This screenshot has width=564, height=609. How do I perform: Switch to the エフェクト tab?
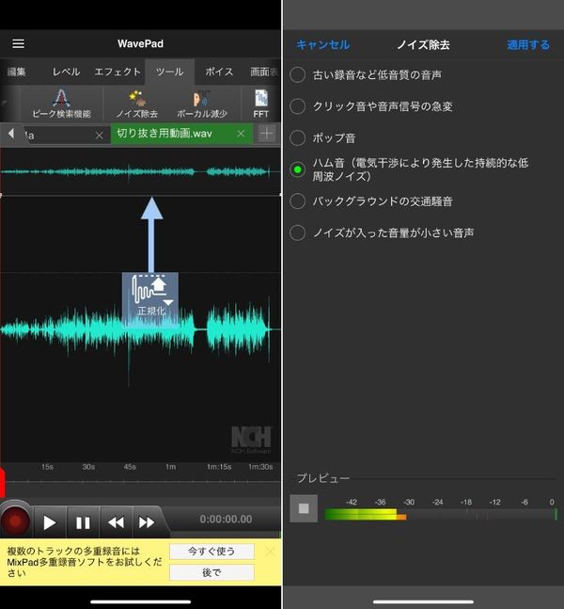pos(117,72)
